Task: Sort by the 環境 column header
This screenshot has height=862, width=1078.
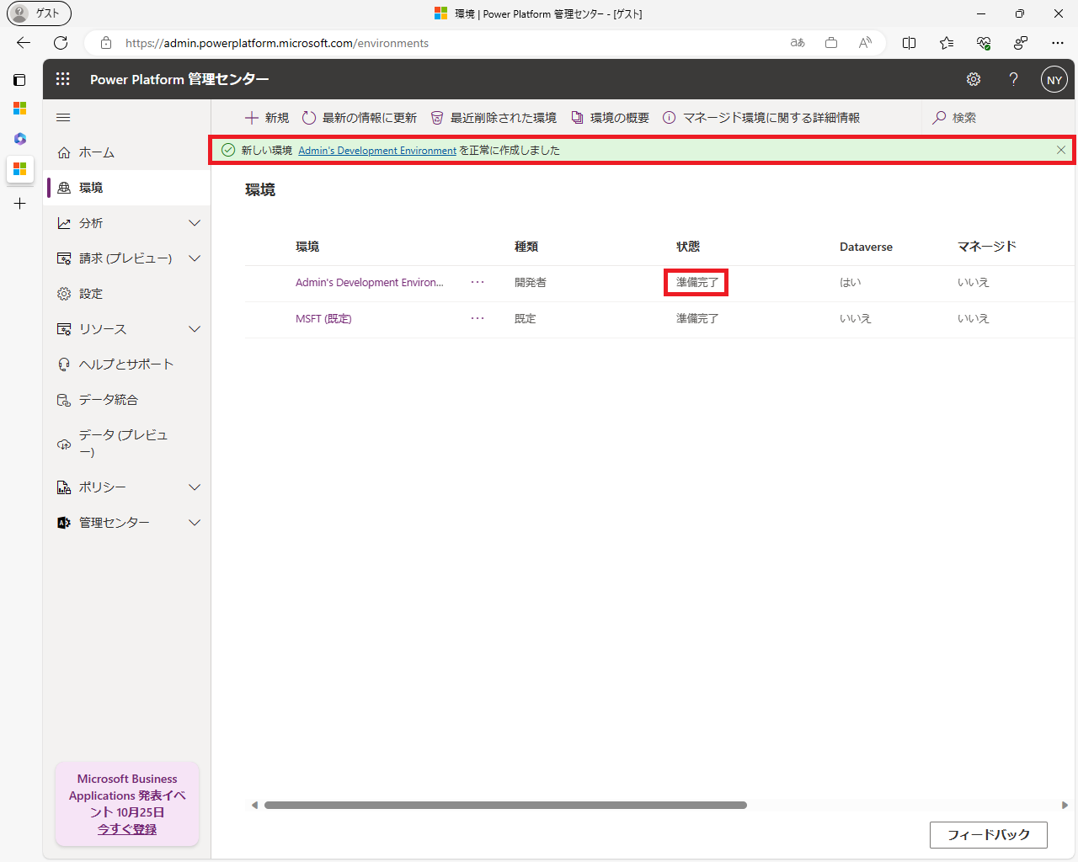Action: click(307, 247)
